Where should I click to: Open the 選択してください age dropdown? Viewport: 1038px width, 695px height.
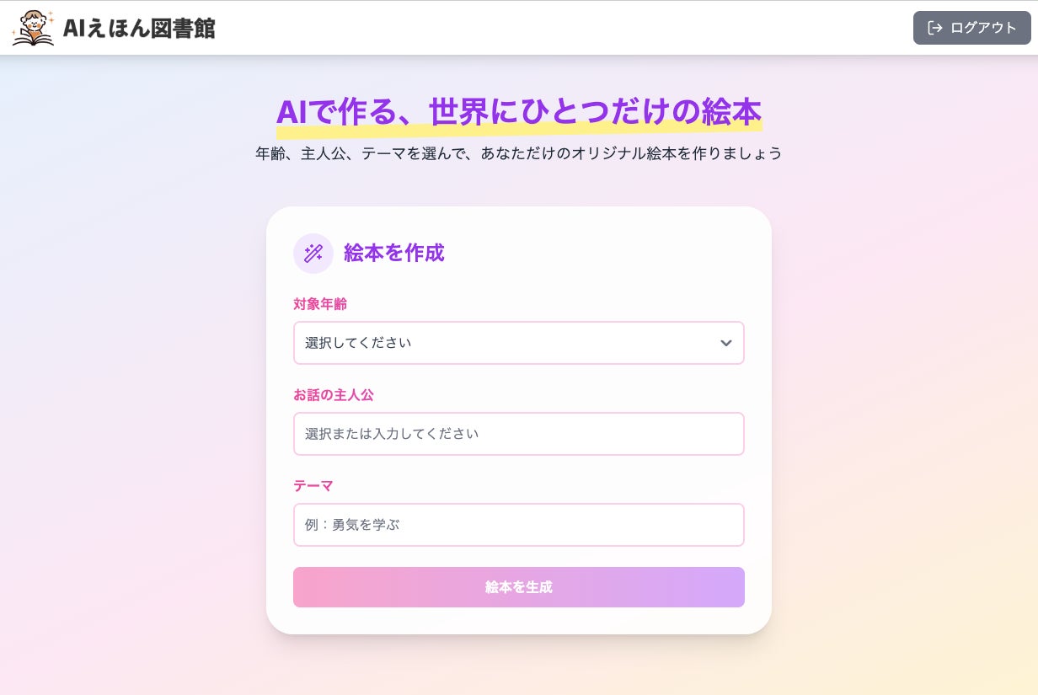506,343
